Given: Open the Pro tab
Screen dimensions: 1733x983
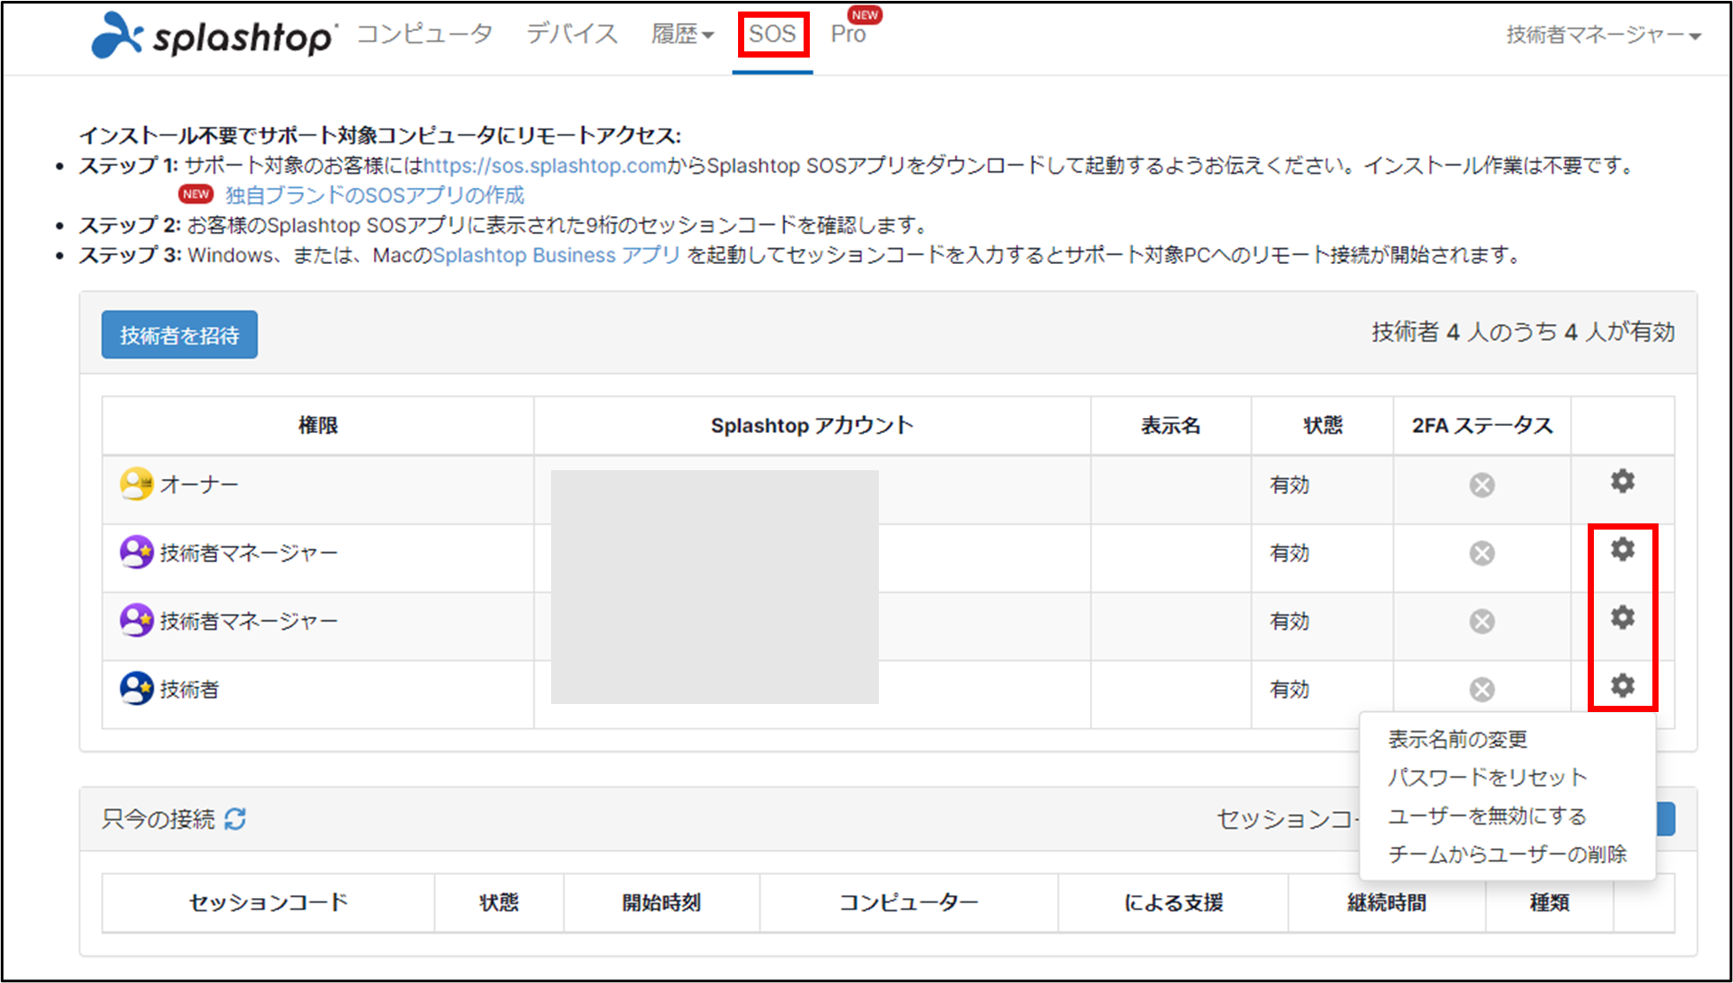Looking at the screenshot, I should [848, 35].
